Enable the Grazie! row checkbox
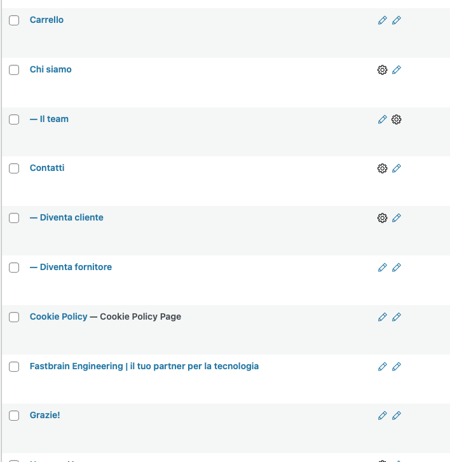Image resolution: width=450 pixels, height=462 pixels. coord(14,416)
